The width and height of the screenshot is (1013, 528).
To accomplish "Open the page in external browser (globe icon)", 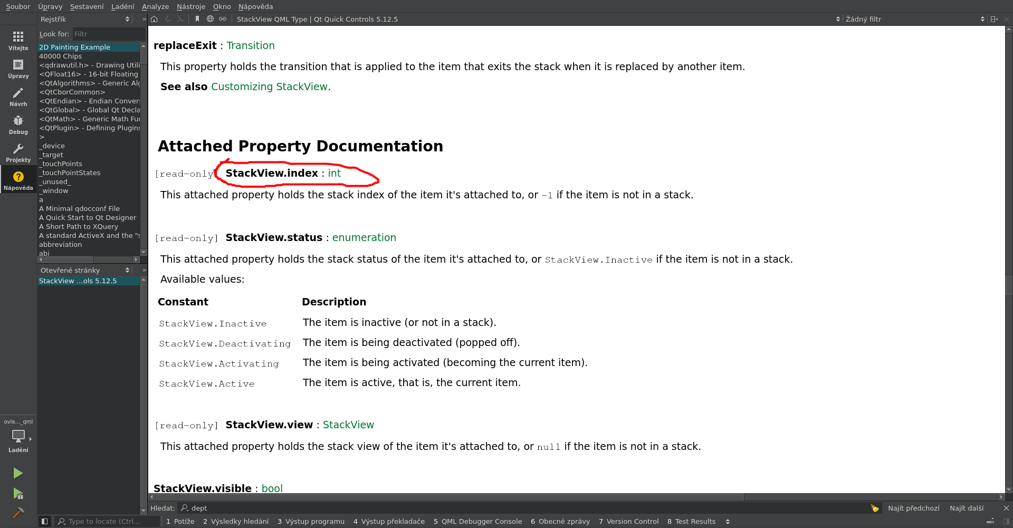I will pyautogui.click(x=210, y=19).
